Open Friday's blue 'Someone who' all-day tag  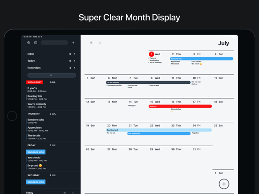click(36, 152)
